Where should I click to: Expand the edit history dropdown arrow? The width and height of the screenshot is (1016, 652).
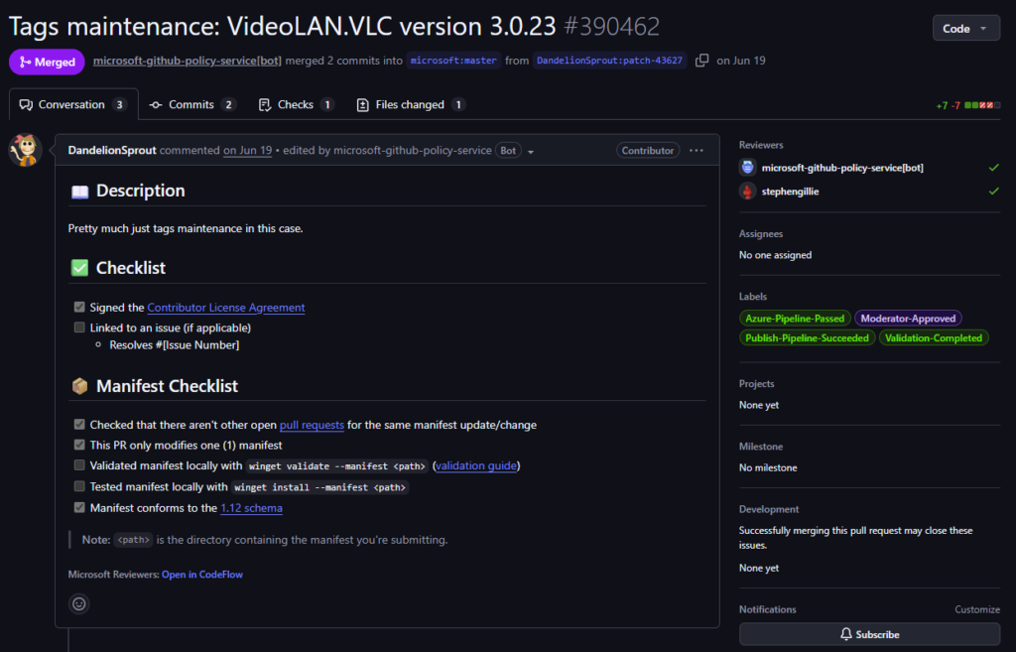click(x=531, y=152)
